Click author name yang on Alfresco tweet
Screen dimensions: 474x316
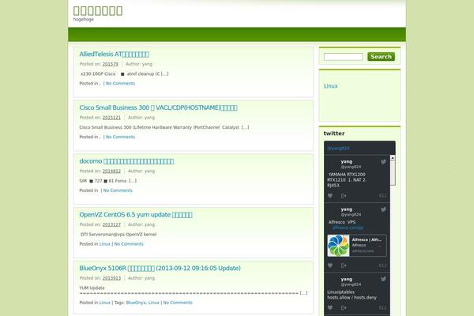click(347, 209)
